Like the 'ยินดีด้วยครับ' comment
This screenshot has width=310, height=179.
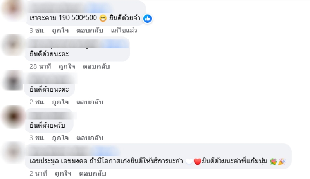60,138
